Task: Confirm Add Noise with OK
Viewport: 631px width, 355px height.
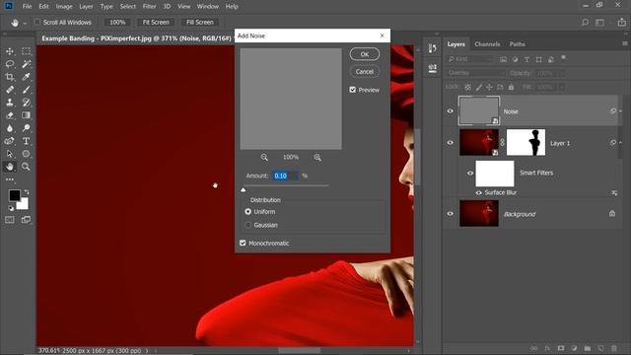Action: point(365,54)
